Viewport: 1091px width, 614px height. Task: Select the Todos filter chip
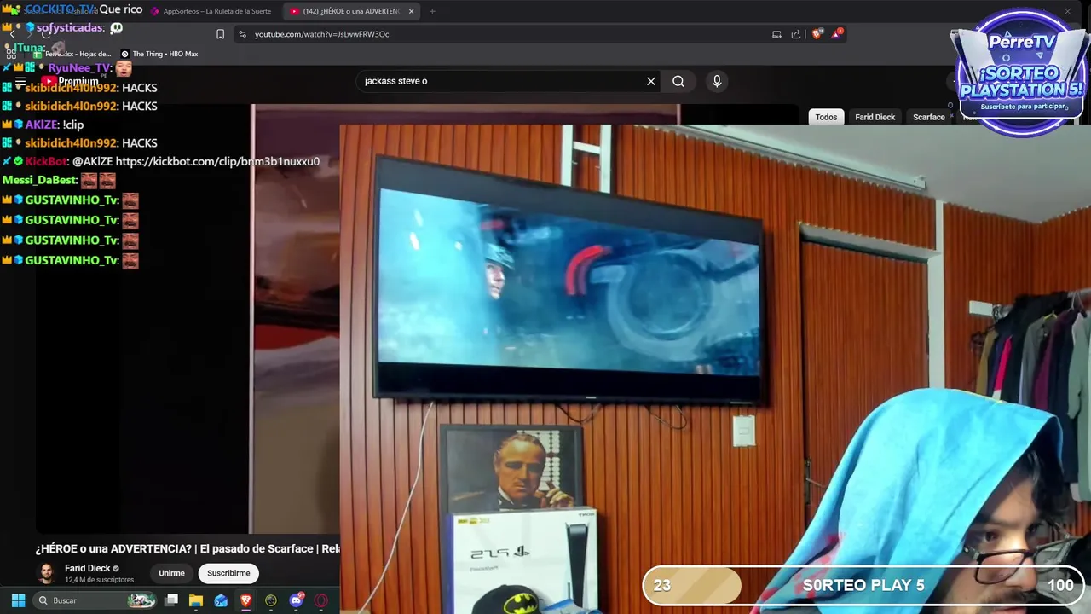pyautogui.click(x=826, y=117)
